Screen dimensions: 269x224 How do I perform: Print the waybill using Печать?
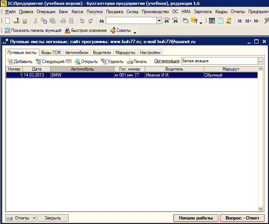tap(137, 61)
